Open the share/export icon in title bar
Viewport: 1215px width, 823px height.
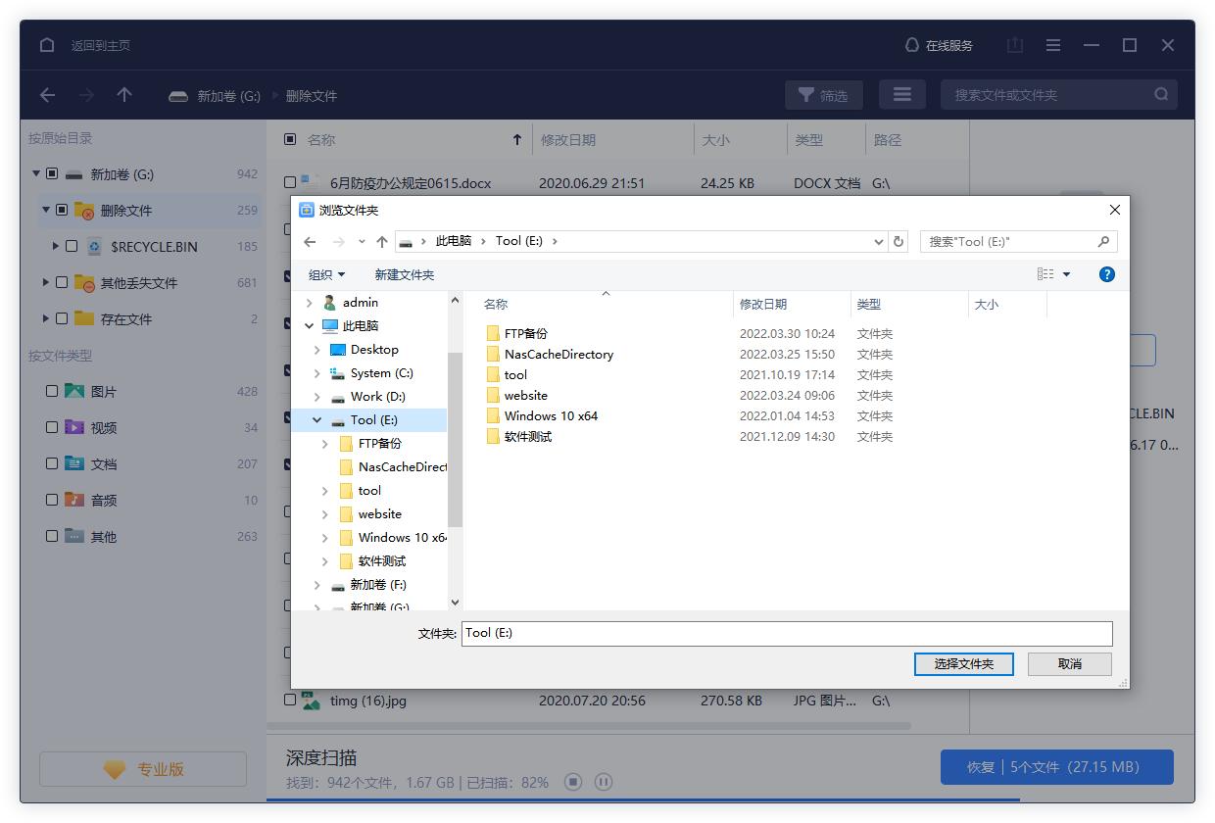tap(1014, 44)
